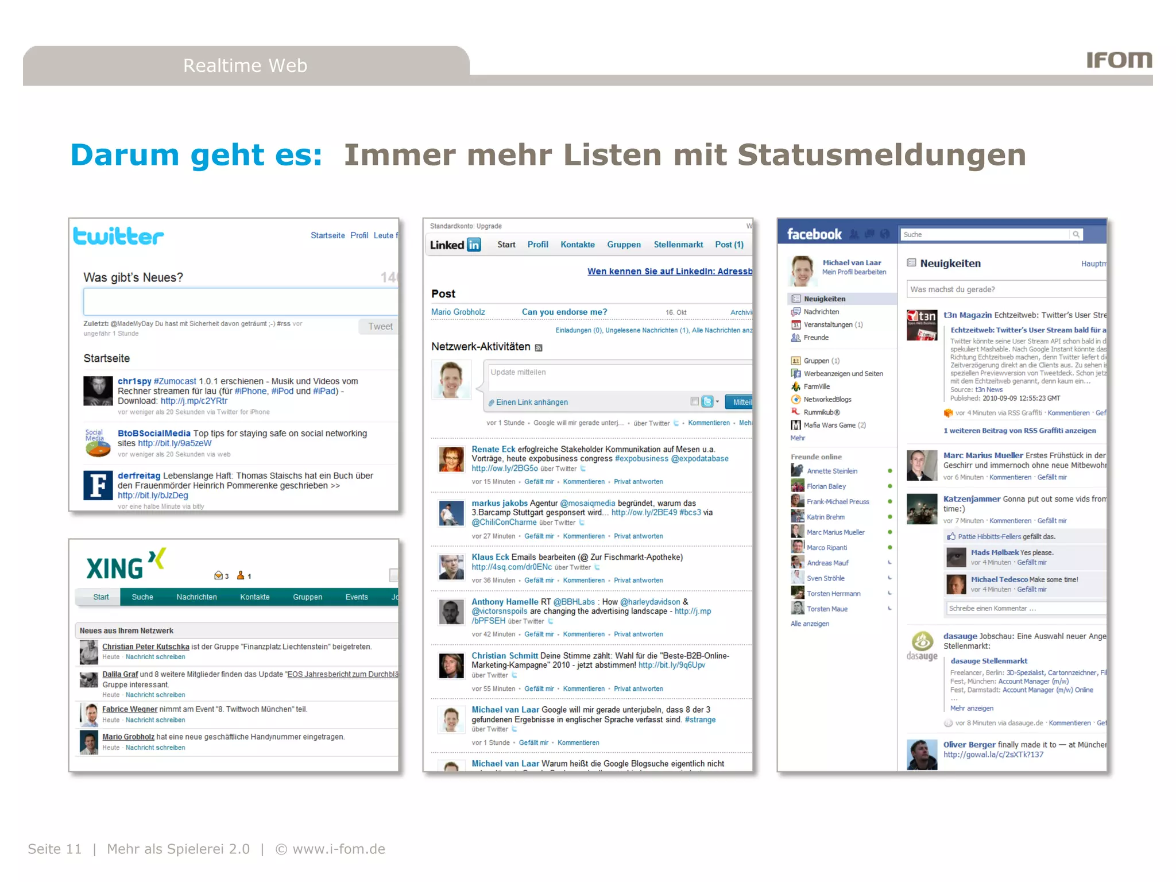Open LinkedIn Start tab

pyautogui.click(x=506, y=245)
